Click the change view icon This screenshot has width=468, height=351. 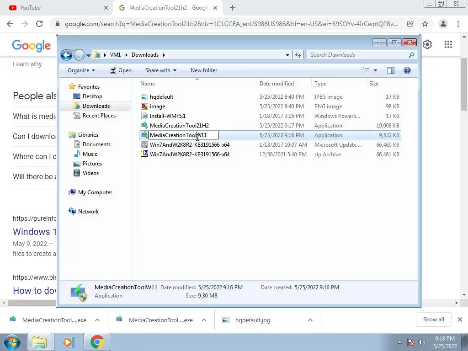[365, 70]
